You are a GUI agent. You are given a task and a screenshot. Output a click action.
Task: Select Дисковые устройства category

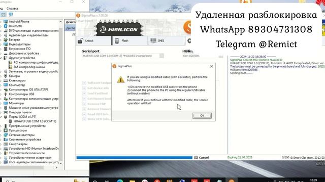tap(24, 53)
